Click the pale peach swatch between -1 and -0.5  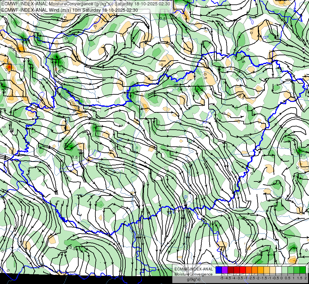(273, 270)
